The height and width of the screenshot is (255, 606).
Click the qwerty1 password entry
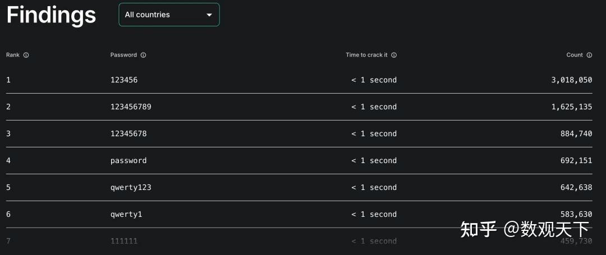pyautogui.click(x=126, y=215)
